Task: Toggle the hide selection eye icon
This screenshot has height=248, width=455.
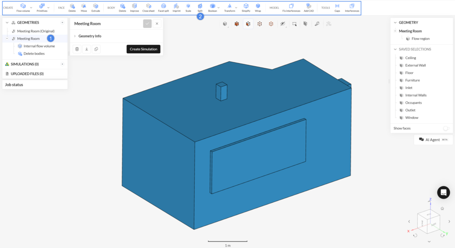Action: [x=283, y=24]
